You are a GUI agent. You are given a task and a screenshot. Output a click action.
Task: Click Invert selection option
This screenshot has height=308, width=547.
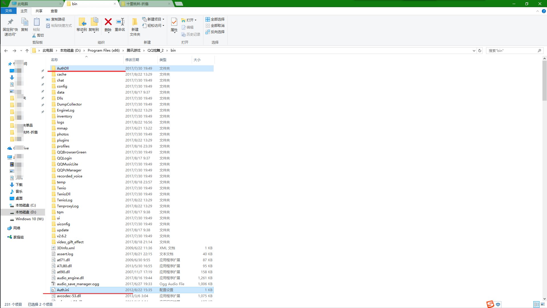[x=215, y=32]
